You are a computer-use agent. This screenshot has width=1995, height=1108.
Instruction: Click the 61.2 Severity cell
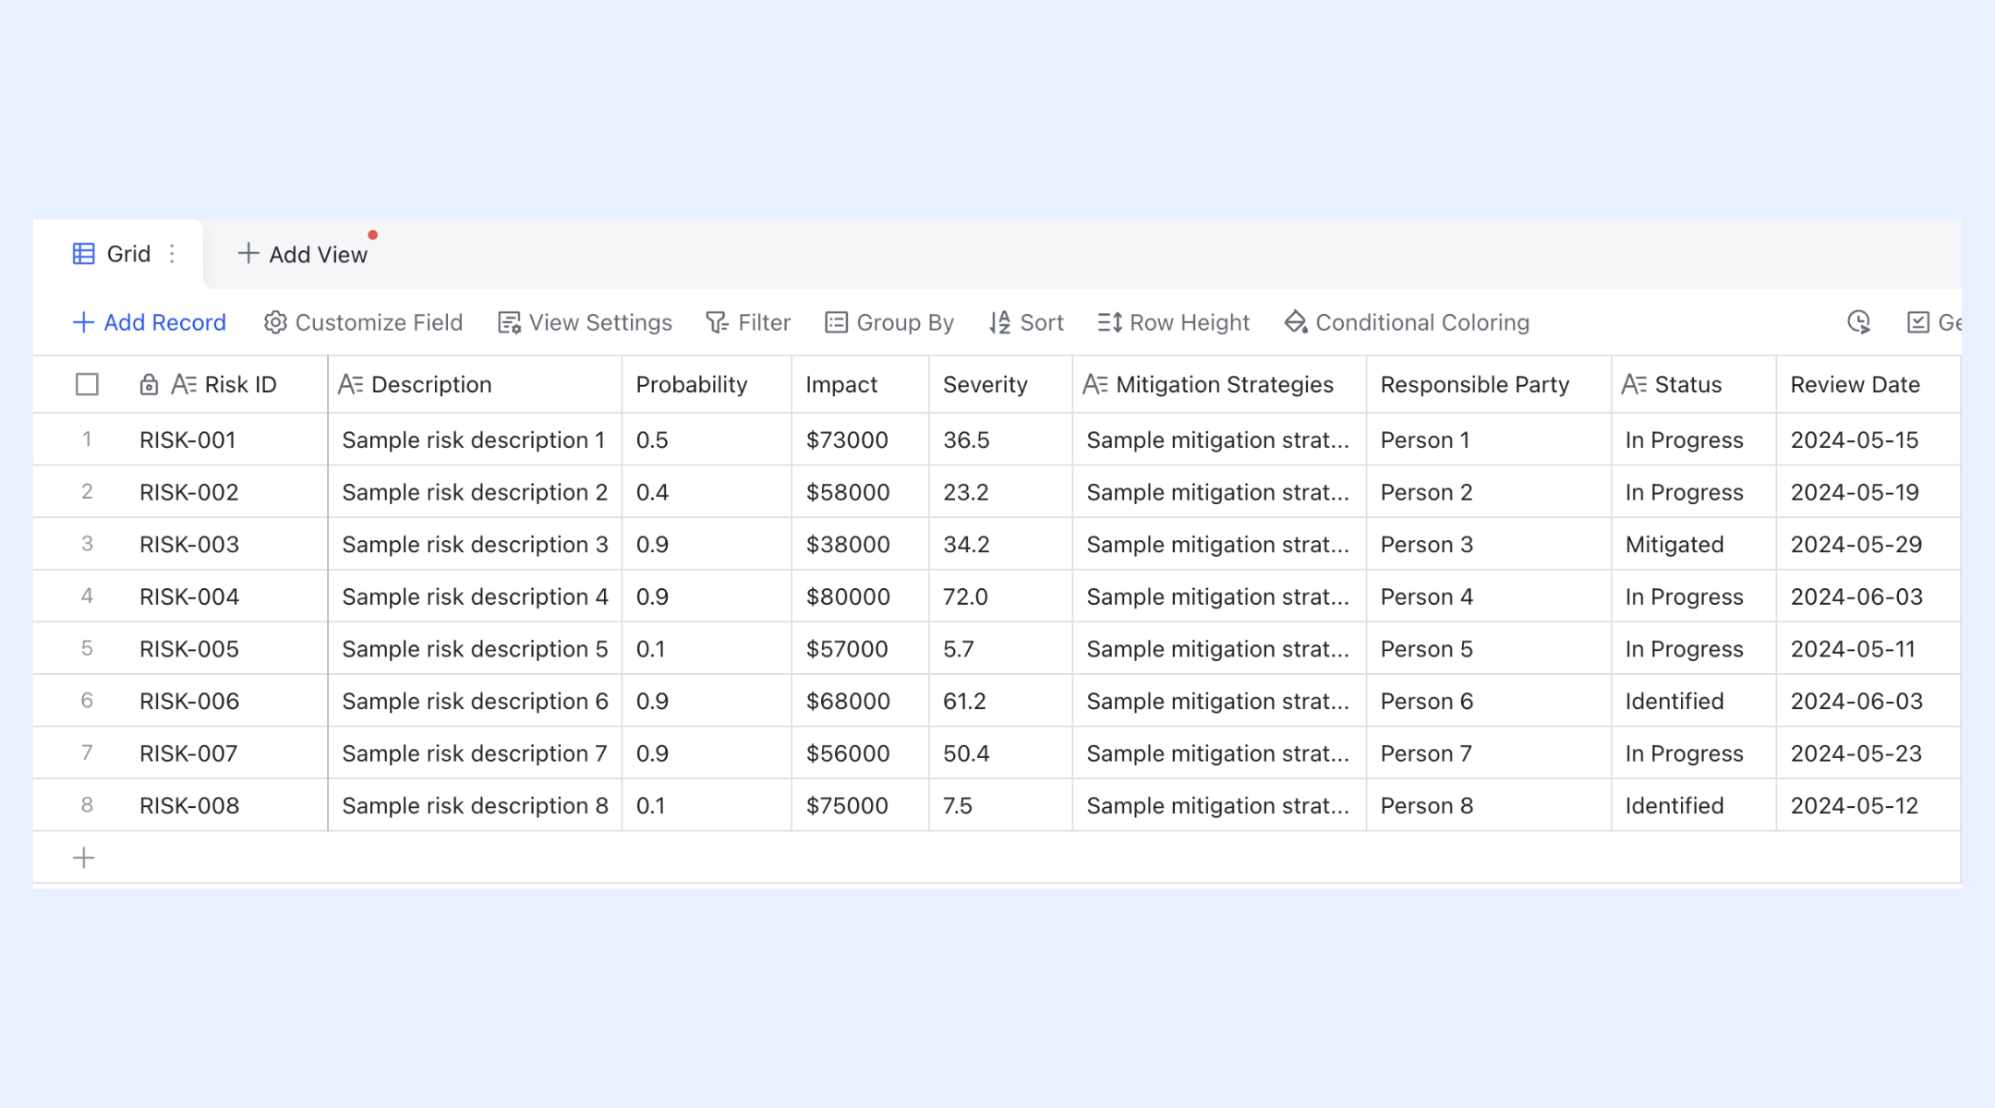point(1000,701)
